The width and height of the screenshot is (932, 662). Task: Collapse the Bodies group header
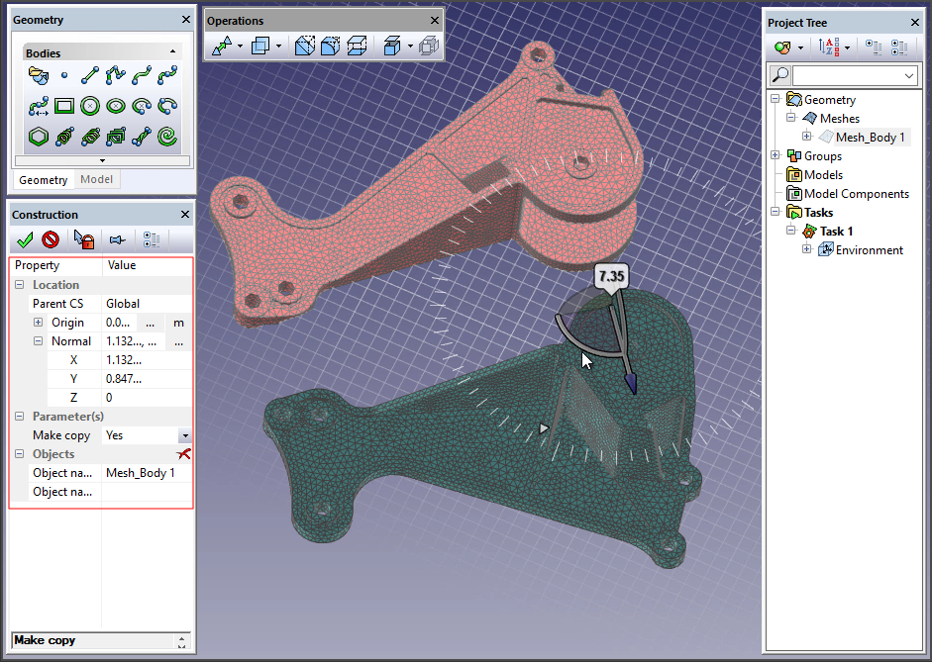[173, 51]
